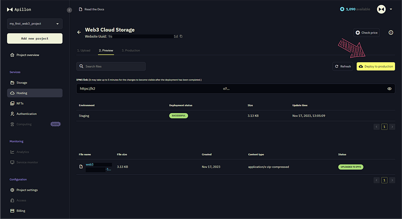Click the user avatar icon

[381, 9]
